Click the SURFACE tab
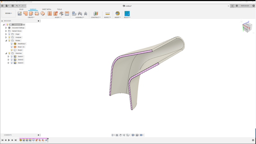 pos(33,9)
